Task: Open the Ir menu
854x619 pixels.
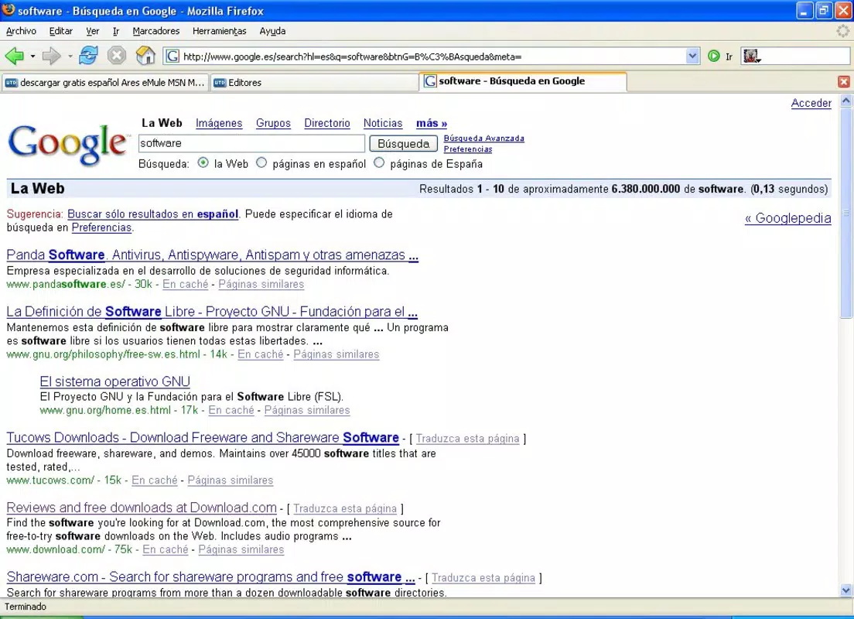Action: pos(116,31)
